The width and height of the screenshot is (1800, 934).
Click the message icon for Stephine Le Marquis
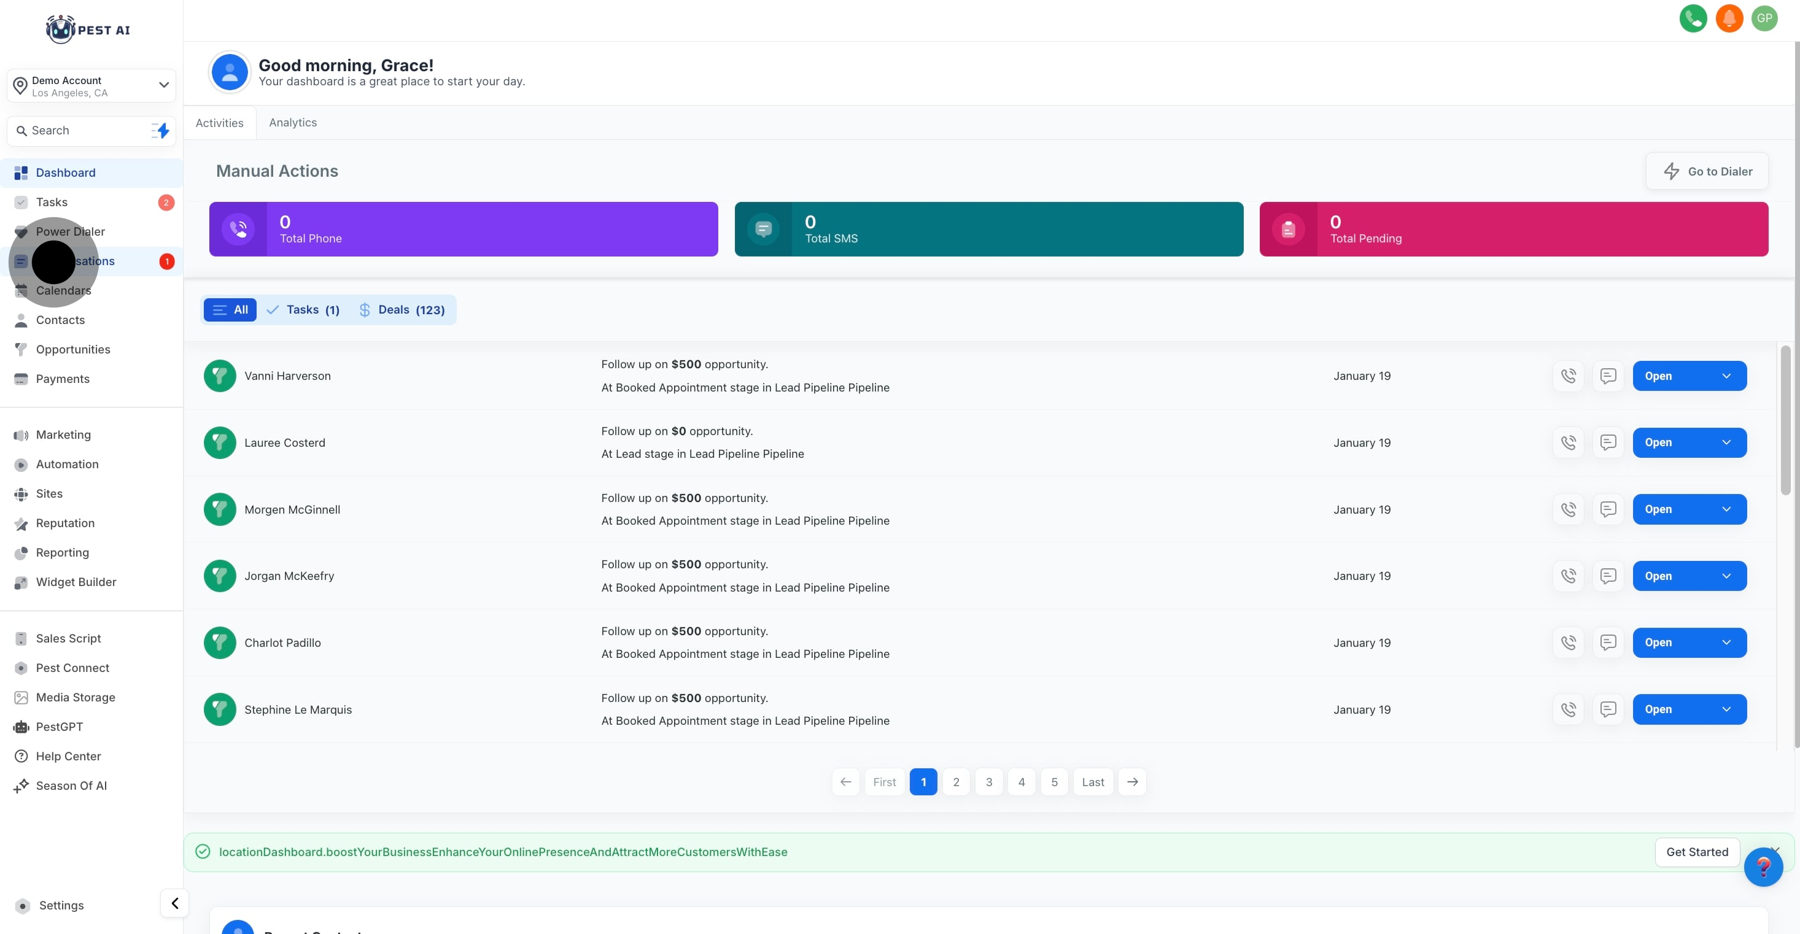point(1608,710)
